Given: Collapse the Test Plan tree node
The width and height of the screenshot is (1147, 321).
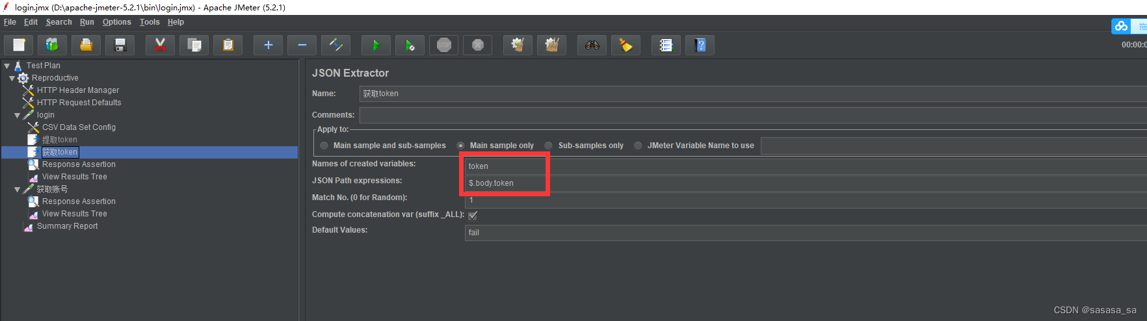Looking at the screenshot, I should [7, 66].
